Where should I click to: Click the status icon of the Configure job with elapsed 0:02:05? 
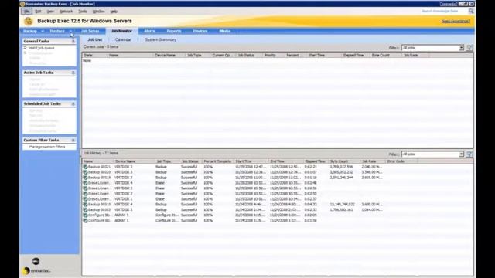85,215
